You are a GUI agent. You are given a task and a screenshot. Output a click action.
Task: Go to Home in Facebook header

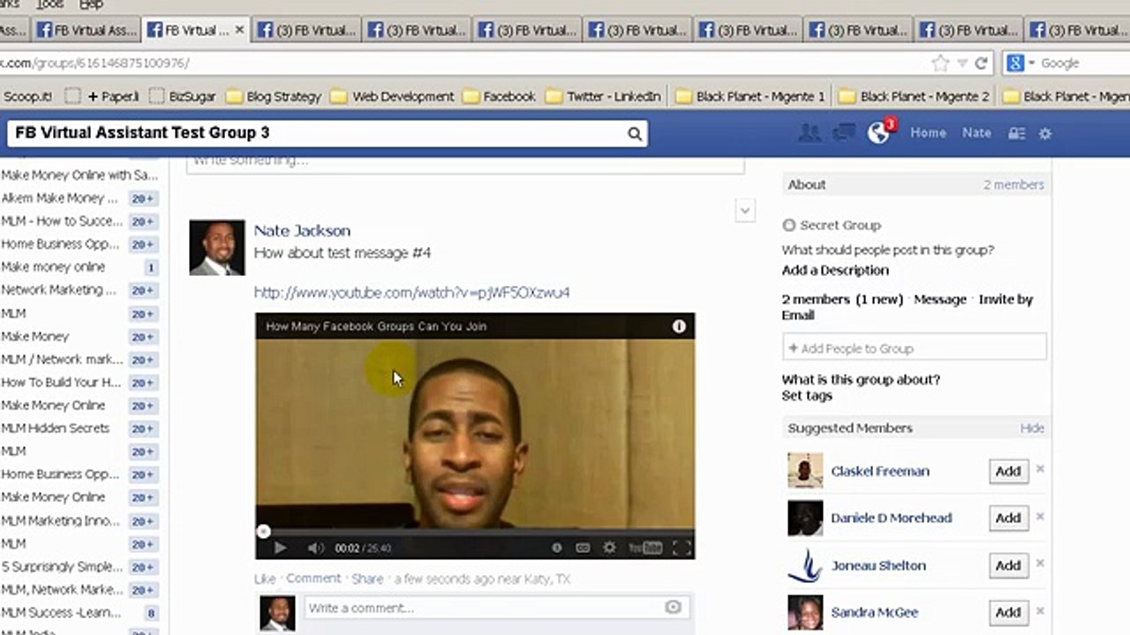(x=928, y=133)
